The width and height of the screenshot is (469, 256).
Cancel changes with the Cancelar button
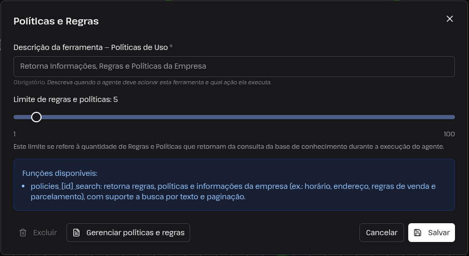tap(382, 233)
